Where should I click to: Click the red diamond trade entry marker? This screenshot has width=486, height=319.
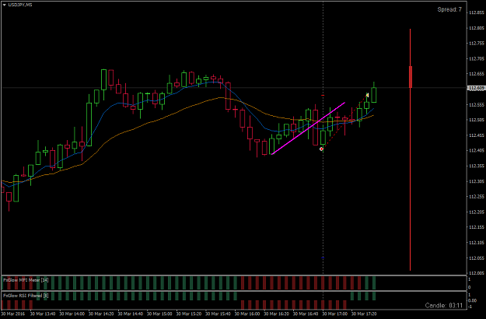[321, 149]
